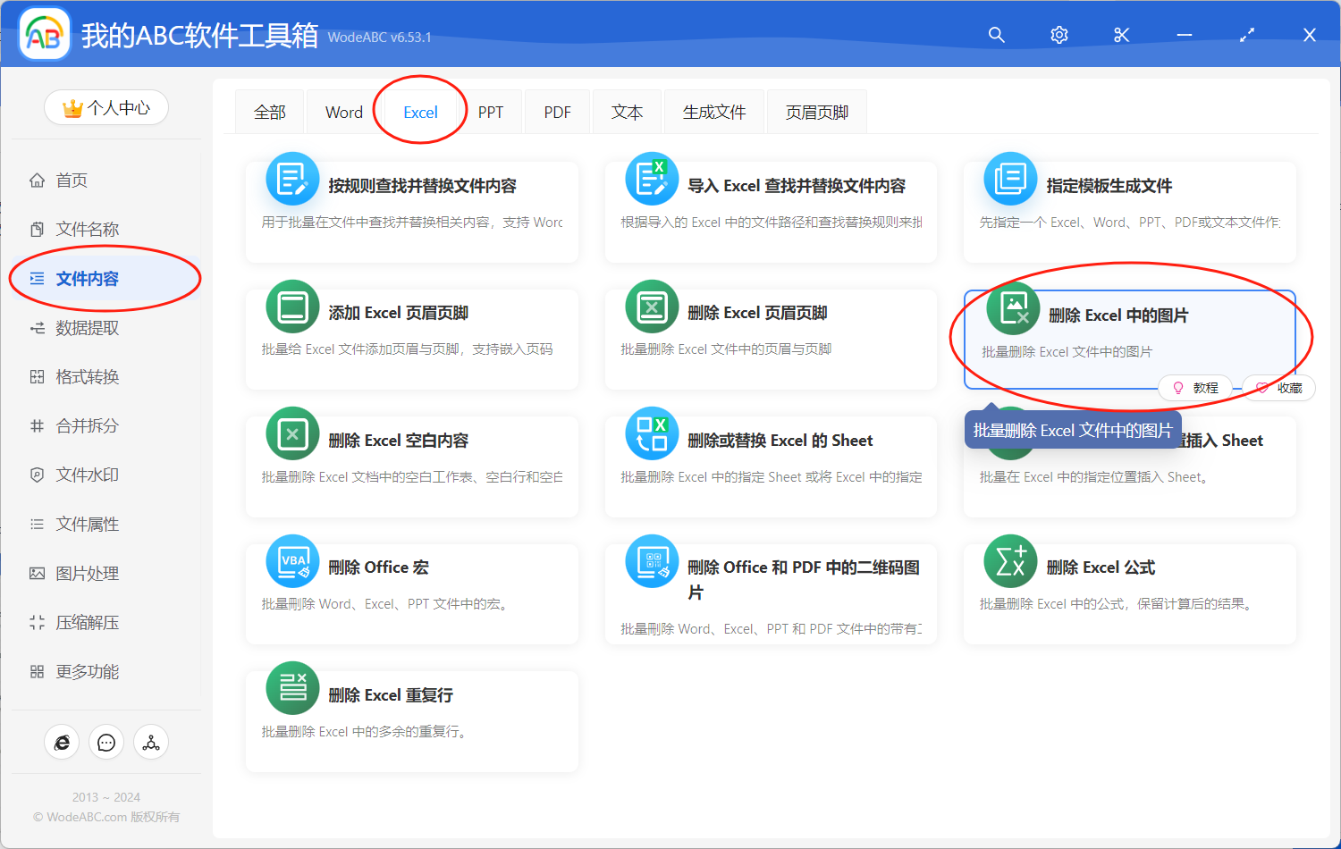Open the settings gear icon
This screenshot has height=849, width=1341.
click(1058, 35)
